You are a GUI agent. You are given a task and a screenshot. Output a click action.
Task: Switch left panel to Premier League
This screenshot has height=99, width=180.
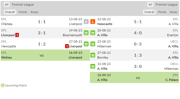coord(23,5)
